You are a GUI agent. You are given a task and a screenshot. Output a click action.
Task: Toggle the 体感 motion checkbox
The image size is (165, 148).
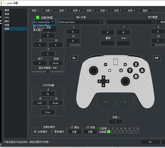(x=88, y=127)
